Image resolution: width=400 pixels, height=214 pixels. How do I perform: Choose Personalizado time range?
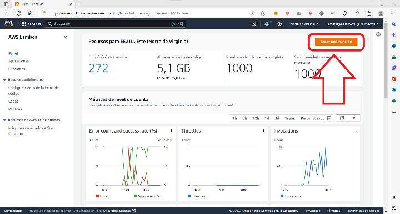tap(312, 118)
